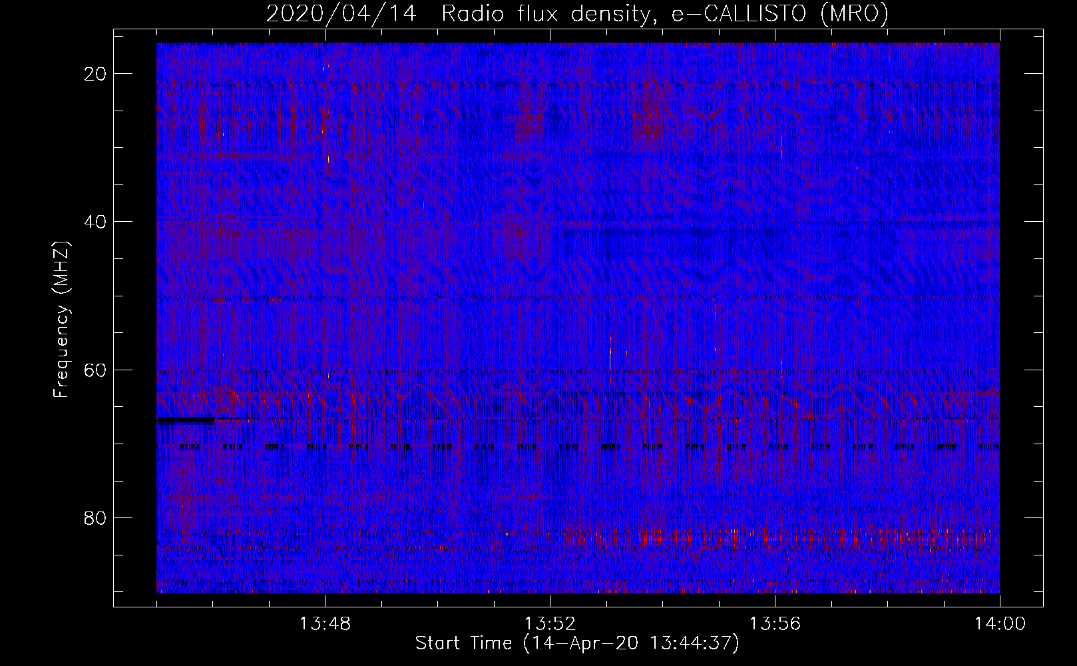
Task: Click the 13:52 time tick label
Action: point(550,624)
